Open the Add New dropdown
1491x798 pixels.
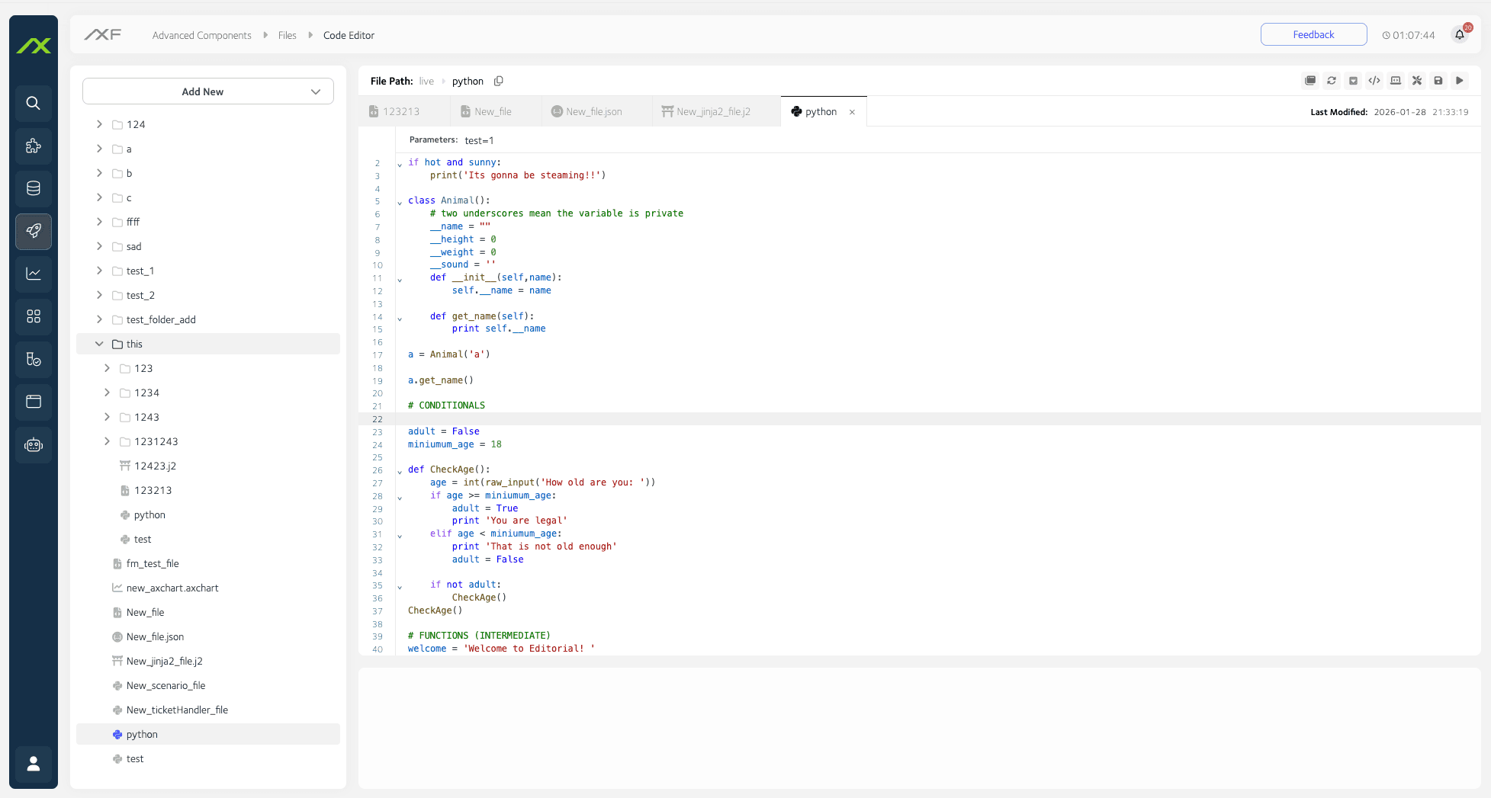click(208, 91)
